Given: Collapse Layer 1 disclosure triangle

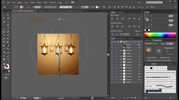Looking at the screenshot, I should pos(118,42).
